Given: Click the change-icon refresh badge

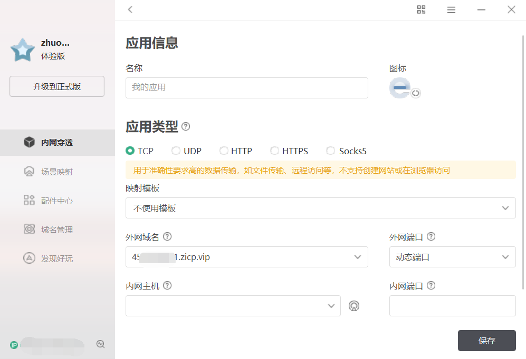Looking at the screenshot, I should pyautogui.click(x=416, y=93).
